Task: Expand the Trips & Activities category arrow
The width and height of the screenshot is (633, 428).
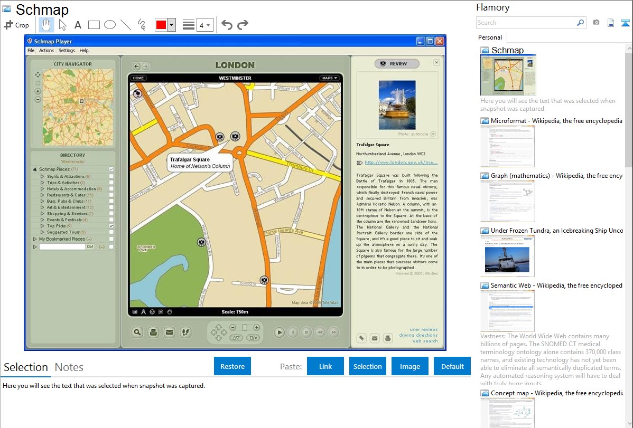Action: (42, 183)
